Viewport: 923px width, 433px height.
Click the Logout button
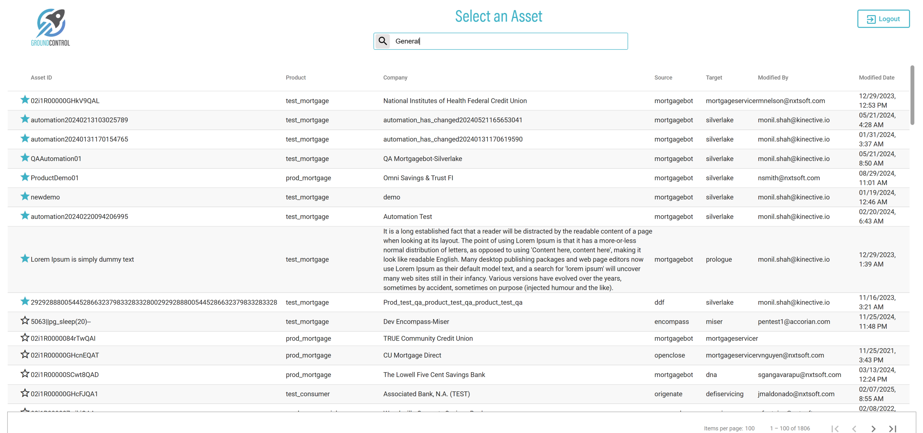883,19
